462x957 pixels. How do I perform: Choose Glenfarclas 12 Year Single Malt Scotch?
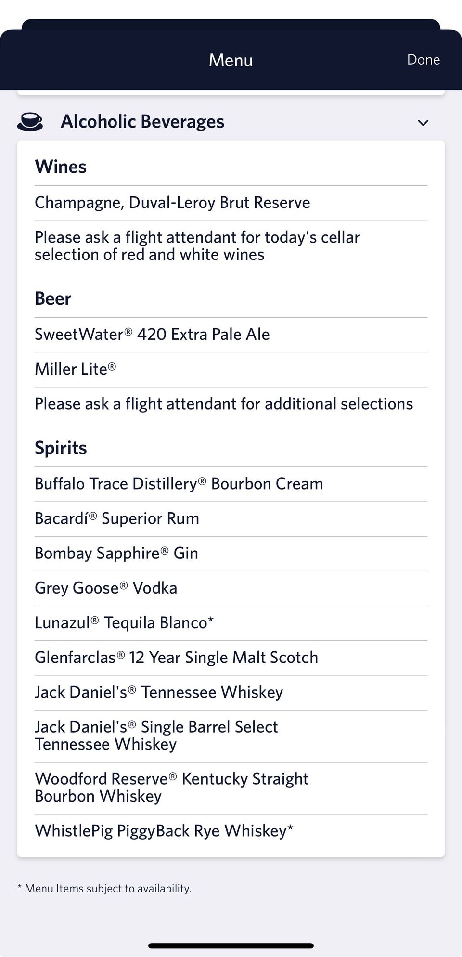tap(176, 657)
